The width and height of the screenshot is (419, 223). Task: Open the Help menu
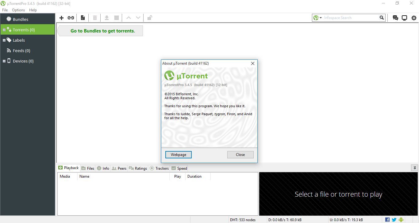tap(33, 10)
